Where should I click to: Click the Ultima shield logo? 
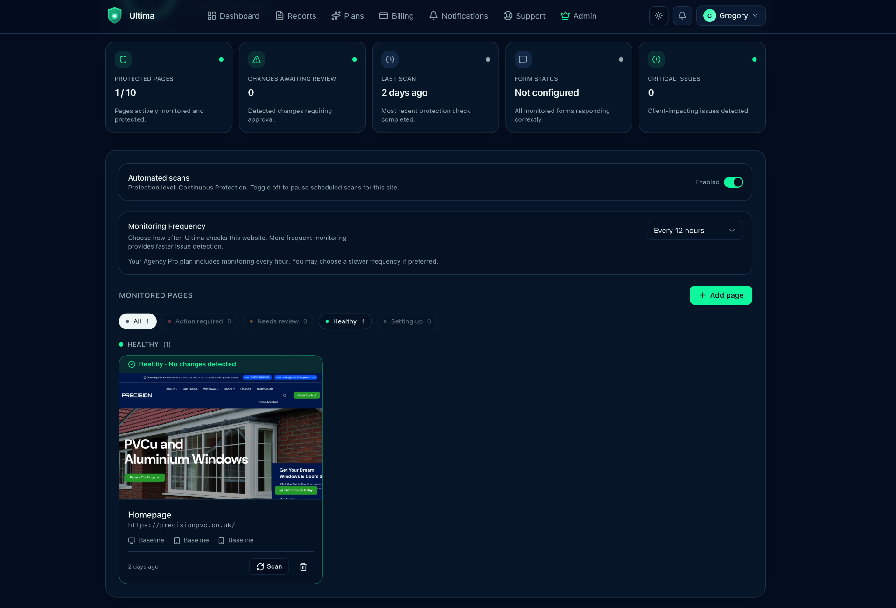(114, 15)
